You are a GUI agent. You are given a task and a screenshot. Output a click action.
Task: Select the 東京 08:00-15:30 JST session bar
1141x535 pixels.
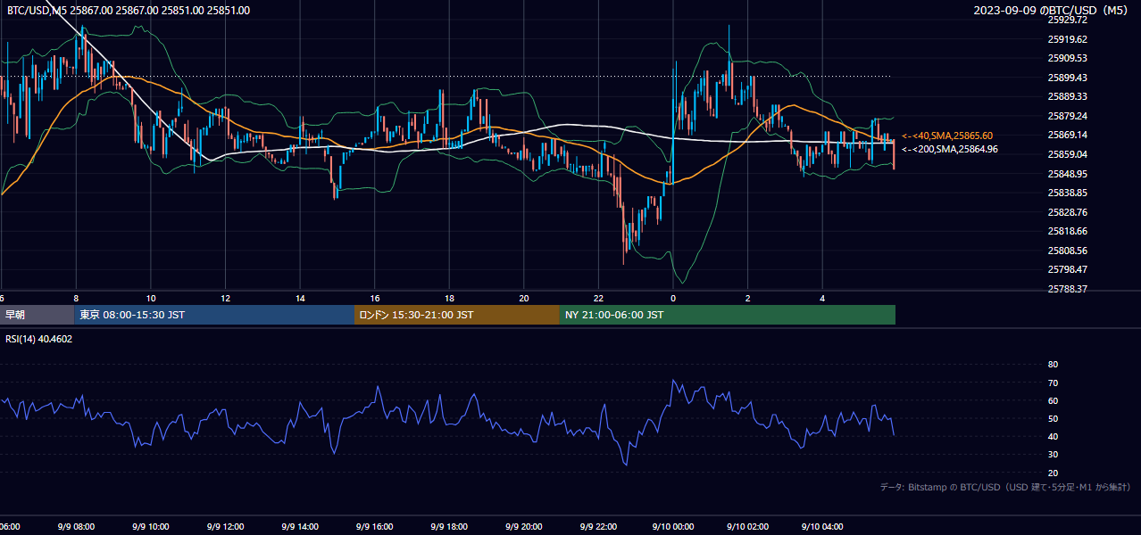click(x=214, y=315)
